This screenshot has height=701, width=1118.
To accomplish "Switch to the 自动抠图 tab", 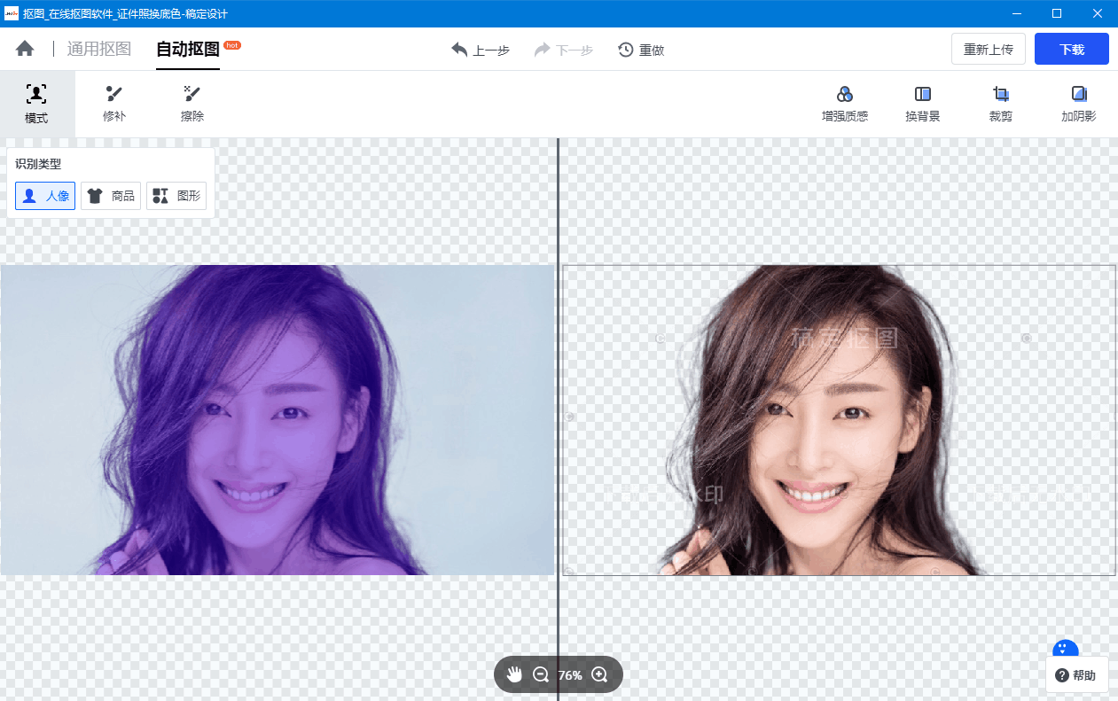I will click(x=188, y=50).
